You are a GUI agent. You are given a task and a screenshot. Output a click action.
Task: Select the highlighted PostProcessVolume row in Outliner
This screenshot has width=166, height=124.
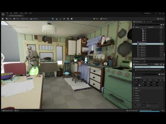click(x=148, y=44)
